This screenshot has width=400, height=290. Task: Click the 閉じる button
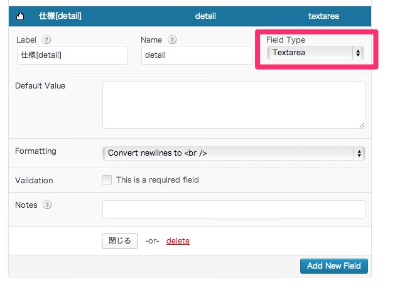coord(120,241)
